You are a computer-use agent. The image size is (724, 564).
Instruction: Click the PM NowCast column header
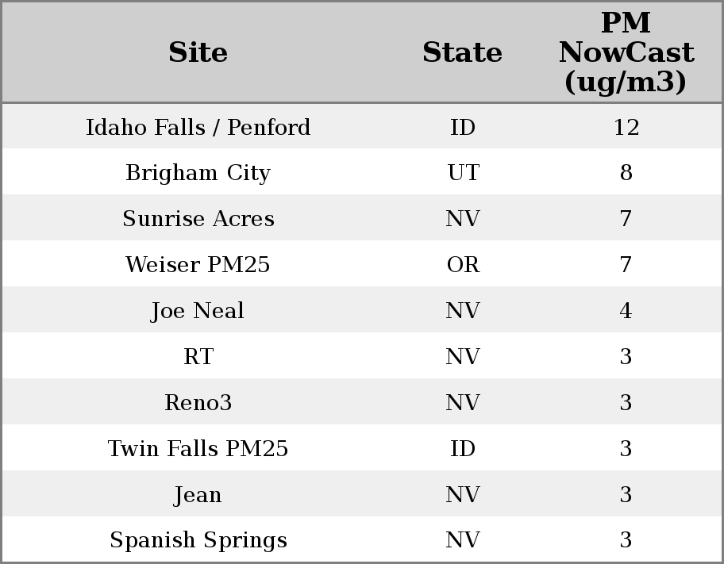click(x=626, y=52)
